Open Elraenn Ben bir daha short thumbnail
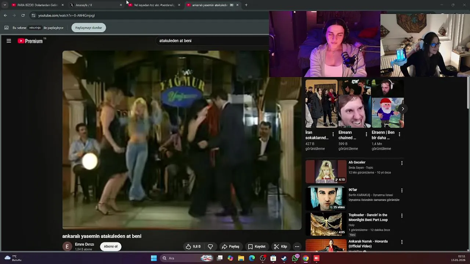470x264 pixels. click(x=388, y=104)
